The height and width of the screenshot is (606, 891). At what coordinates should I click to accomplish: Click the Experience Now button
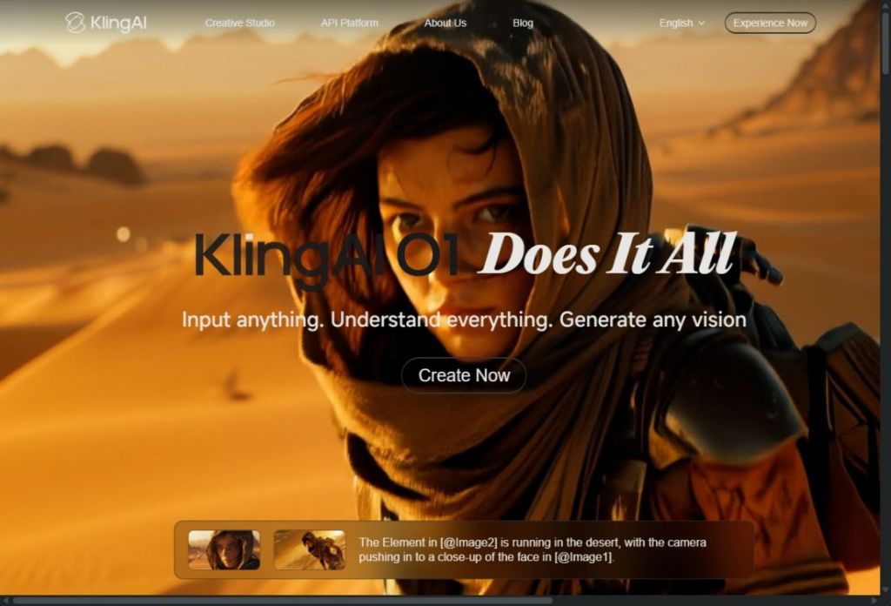tap(769, 24)
